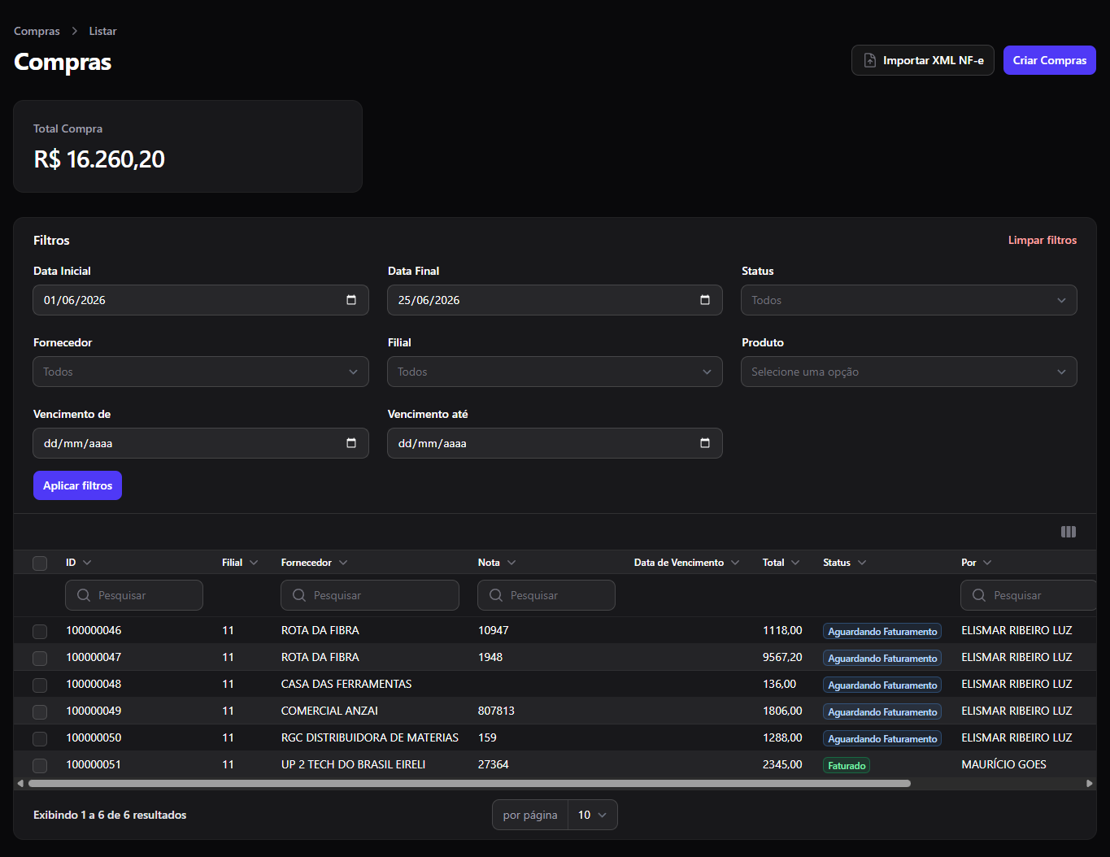This screenshot has width=1110, height=857.
Task: Click the Data Final date 25/06/2026
Action: click(429, 300)
